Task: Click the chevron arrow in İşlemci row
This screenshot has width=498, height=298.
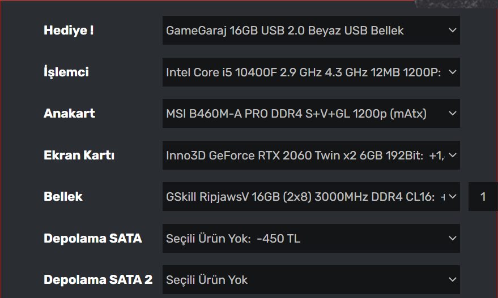Action: tap(452, 72)
